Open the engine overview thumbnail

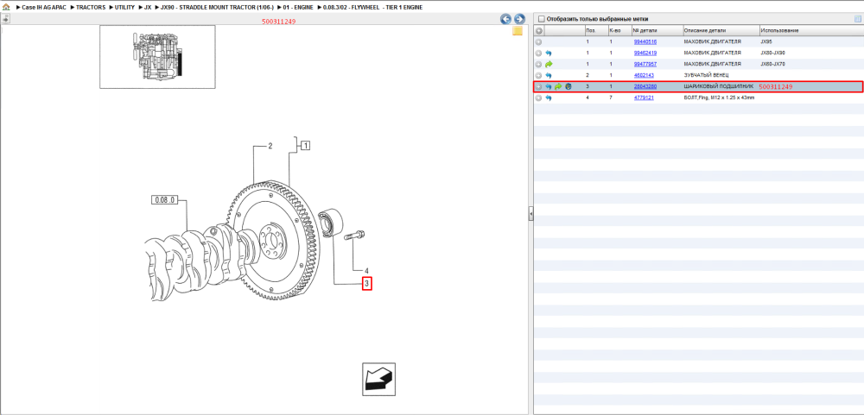coord(157,57)
